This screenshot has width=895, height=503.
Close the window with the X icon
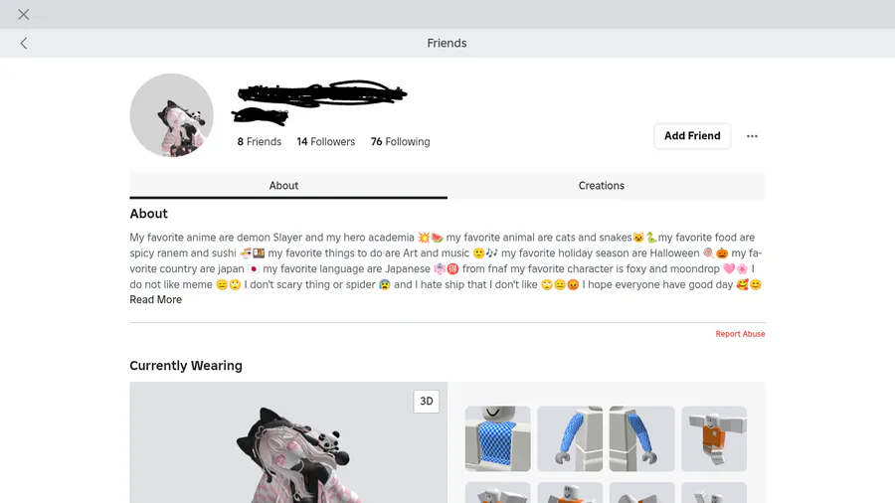(x=24, y=14)
